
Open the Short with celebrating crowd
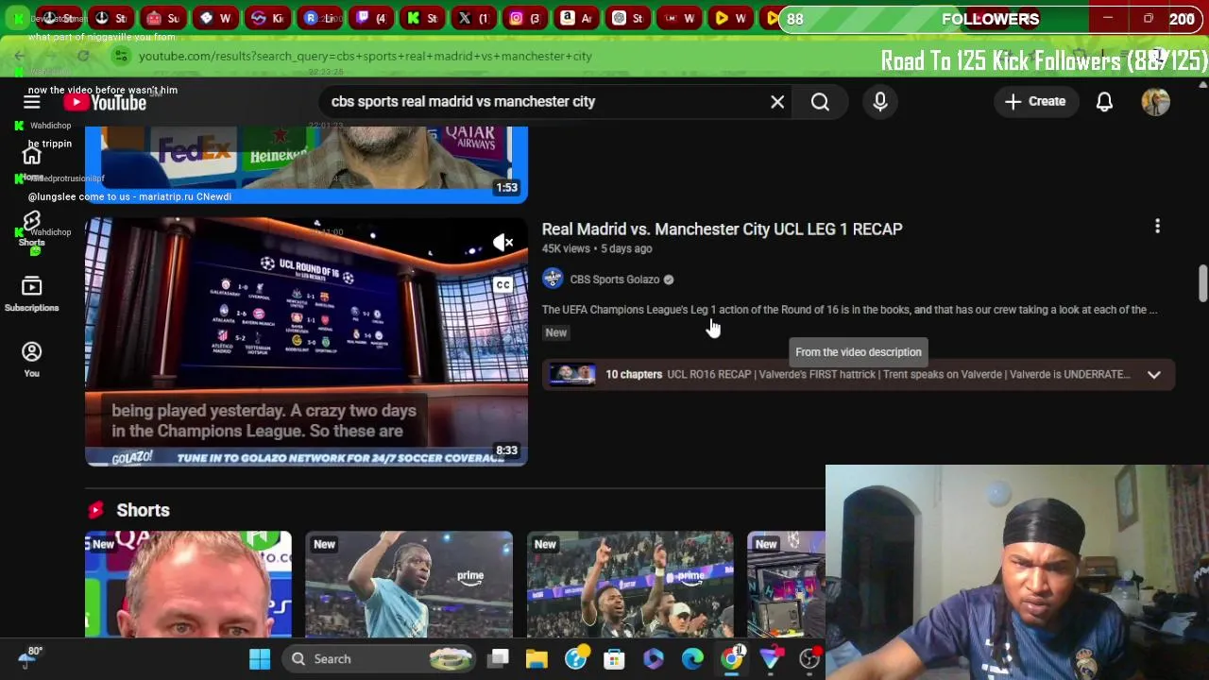tap(630, 584)
